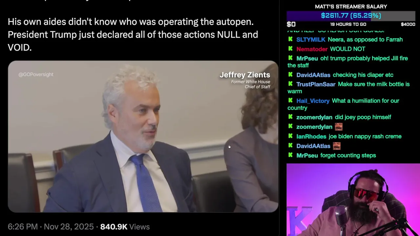
Task: Click the 840.9K Views count
Action: tap(125, 227)
